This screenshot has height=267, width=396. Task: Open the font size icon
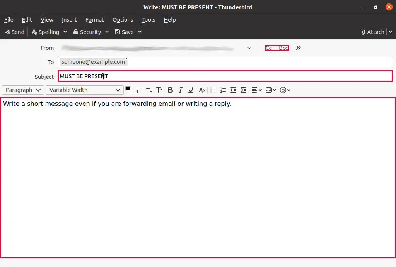(139, 90)
